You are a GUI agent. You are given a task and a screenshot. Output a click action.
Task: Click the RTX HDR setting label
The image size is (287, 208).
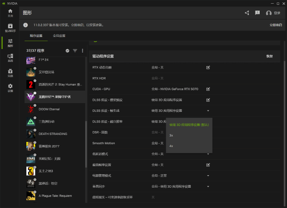(x=99, y=78)
